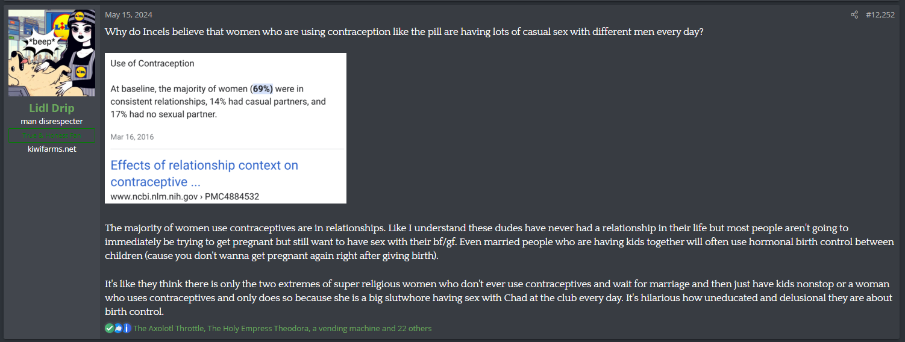905x342 pixels.
Task: Click the True & Honest Fan banner
Action: (52, 135)
